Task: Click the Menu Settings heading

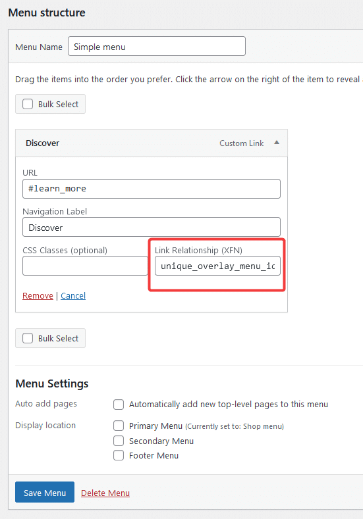Action: 51,383
